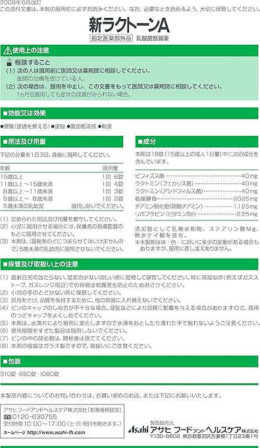260x448 pixels.
Task: Click the text 服用しないでください in the dosage table
Action: click(x=97, y=206)
